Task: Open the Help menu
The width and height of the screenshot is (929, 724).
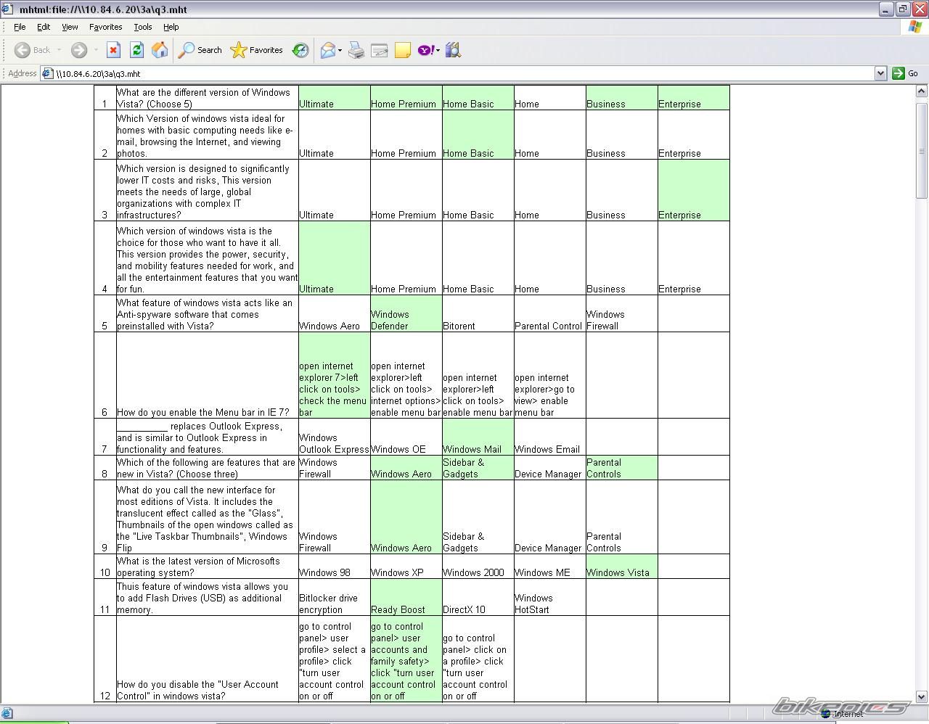Action: point(171,27)
